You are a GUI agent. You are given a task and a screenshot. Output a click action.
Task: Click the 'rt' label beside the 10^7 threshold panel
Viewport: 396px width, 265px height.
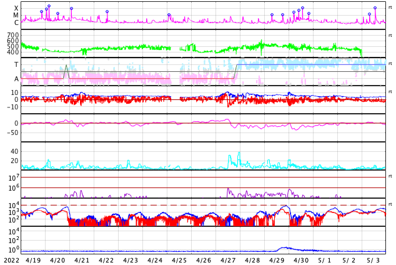[x=390, y=176]
